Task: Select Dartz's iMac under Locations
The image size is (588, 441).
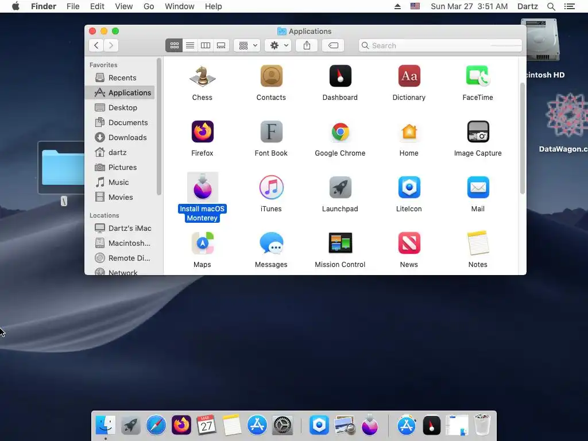Action: pyautogui.click(x=119, y=228)
